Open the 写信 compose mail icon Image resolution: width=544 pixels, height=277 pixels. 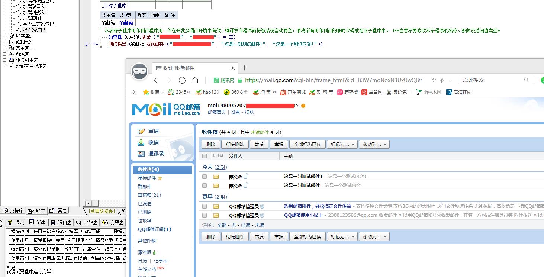[x=142, y=131]
